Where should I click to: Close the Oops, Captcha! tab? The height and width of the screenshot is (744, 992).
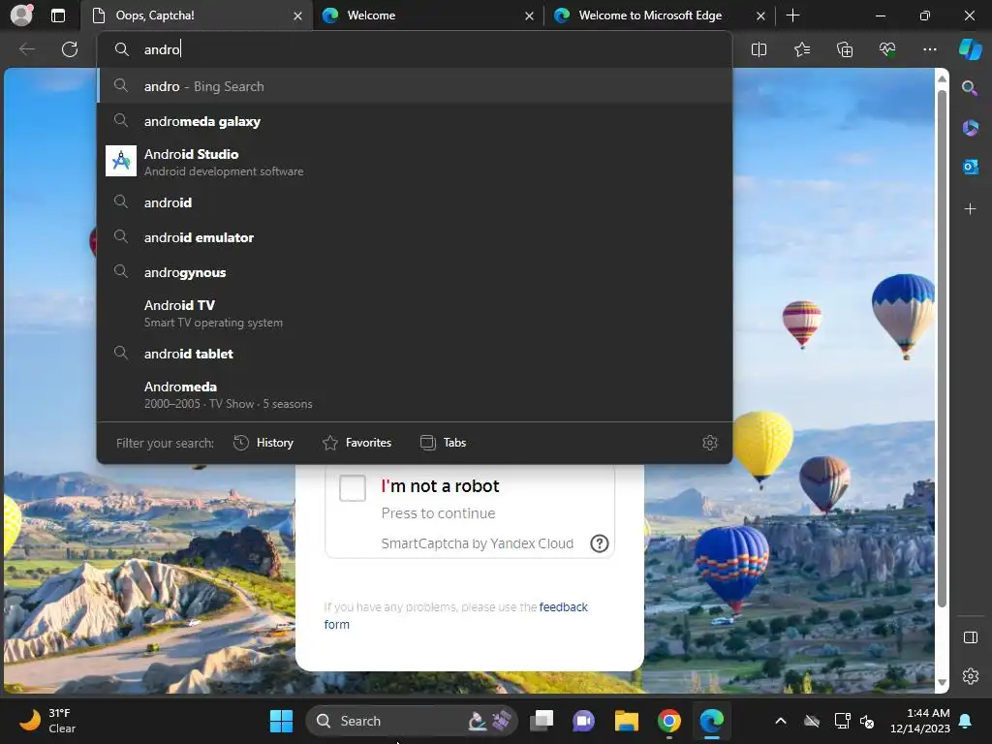point(297,15)
